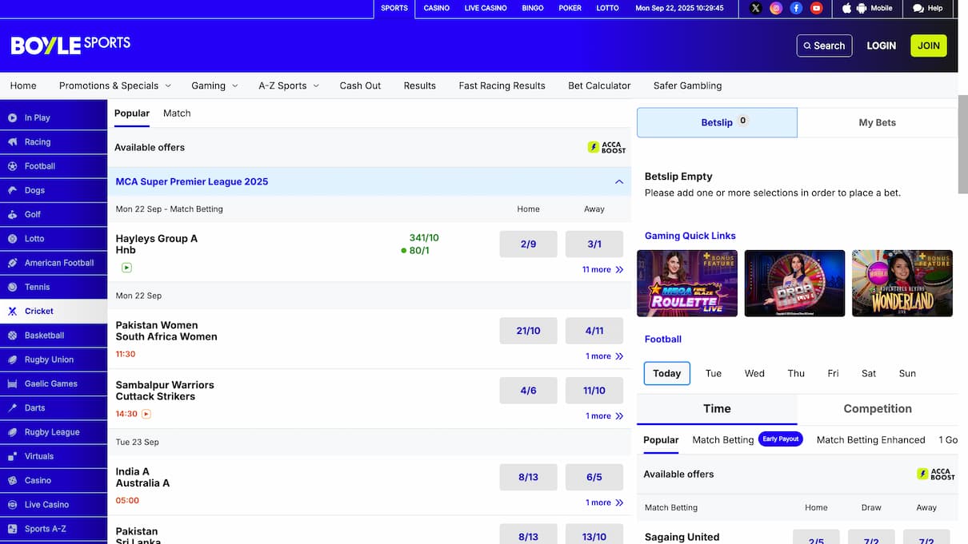Open In Play from the sidebar

[54, 117]
